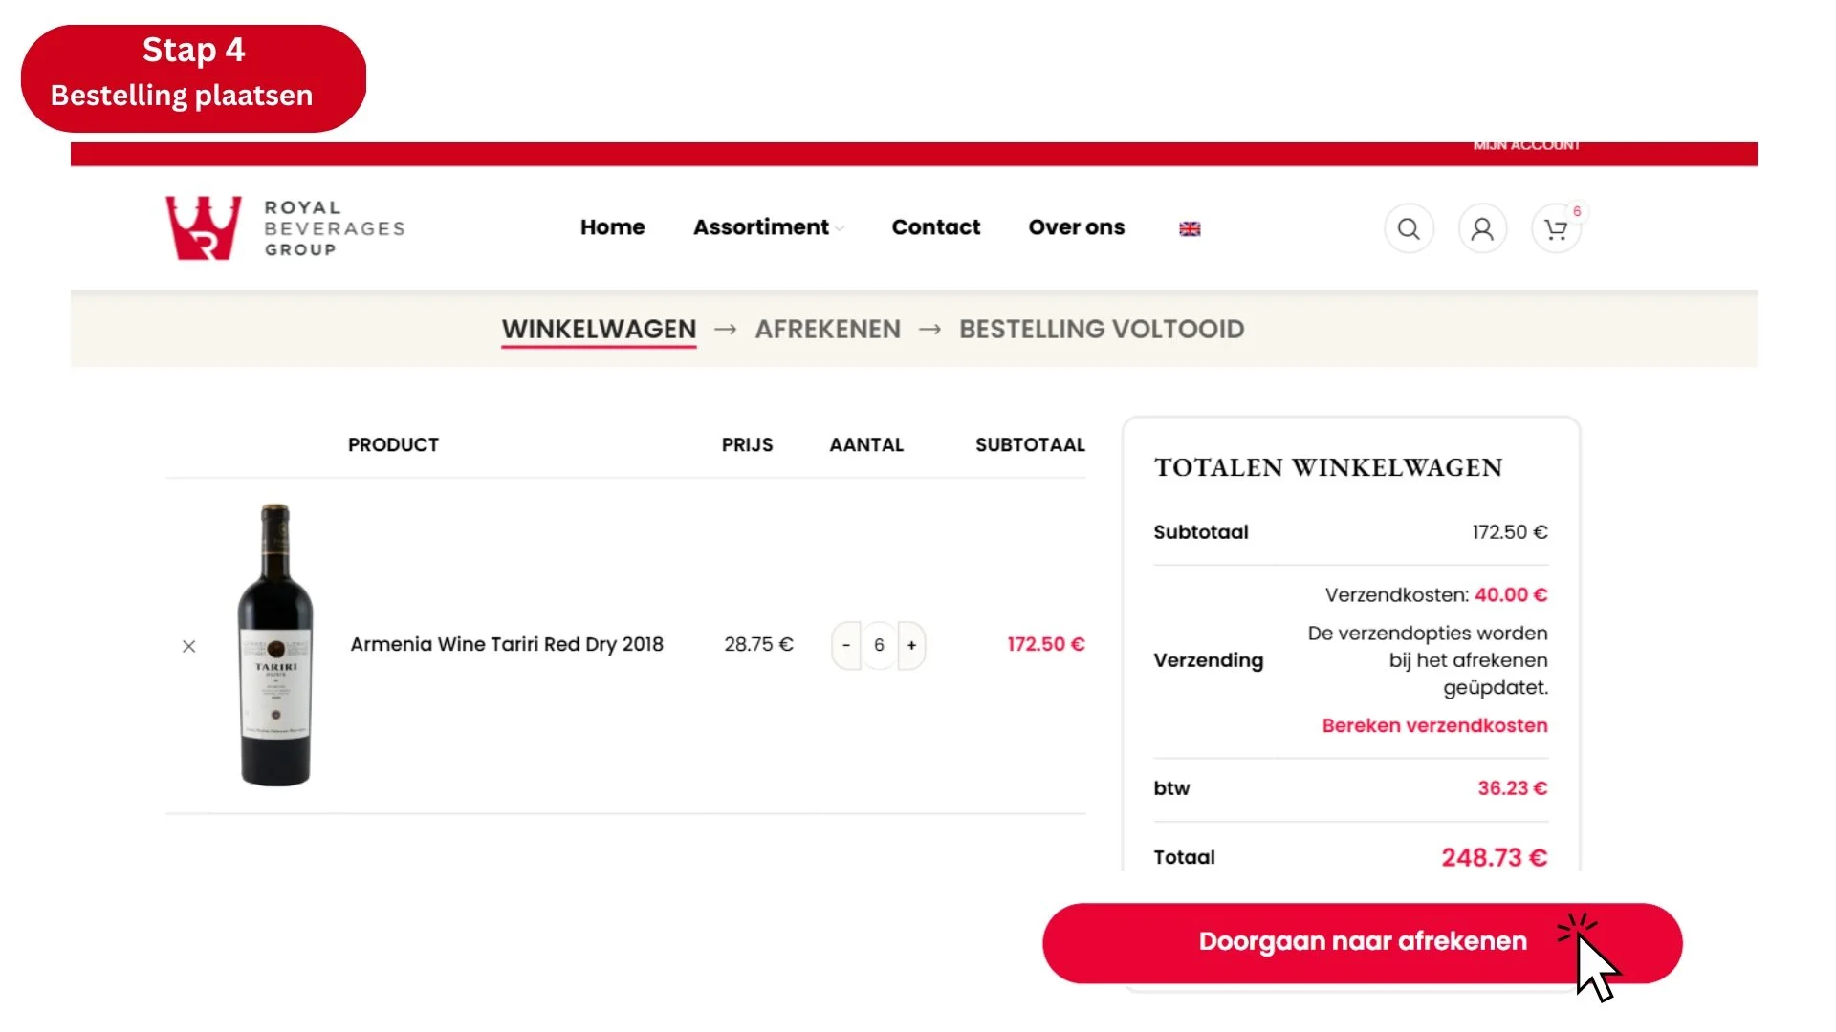The height and width of the screenshot is (1032, 1836).
Task: Open Mijn Account link in top bar
Action: (x=1526, y=145)
